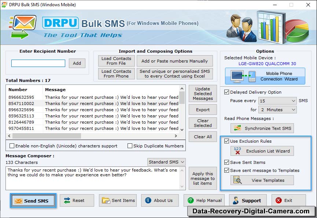Click the Exclusion List Wizard 123 icon
317x218 pixels.
pos(237,151)
